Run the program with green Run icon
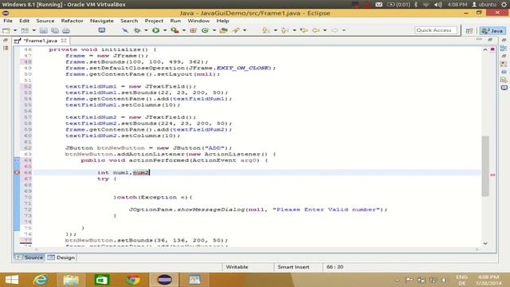The width and height of the screenshot is (510, 287). click(156, 30)
